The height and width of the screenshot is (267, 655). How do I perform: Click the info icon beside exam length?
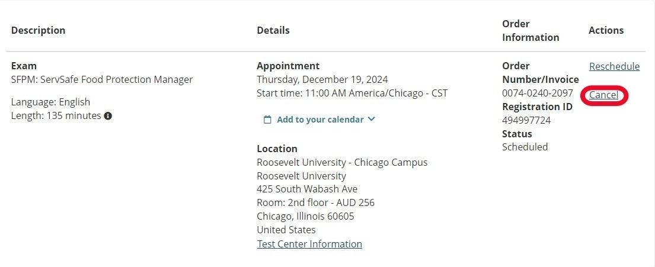point(108,116)
